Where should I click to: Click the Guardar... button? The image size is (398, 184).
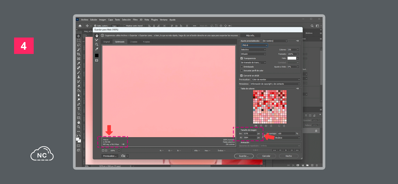[244, 156]
